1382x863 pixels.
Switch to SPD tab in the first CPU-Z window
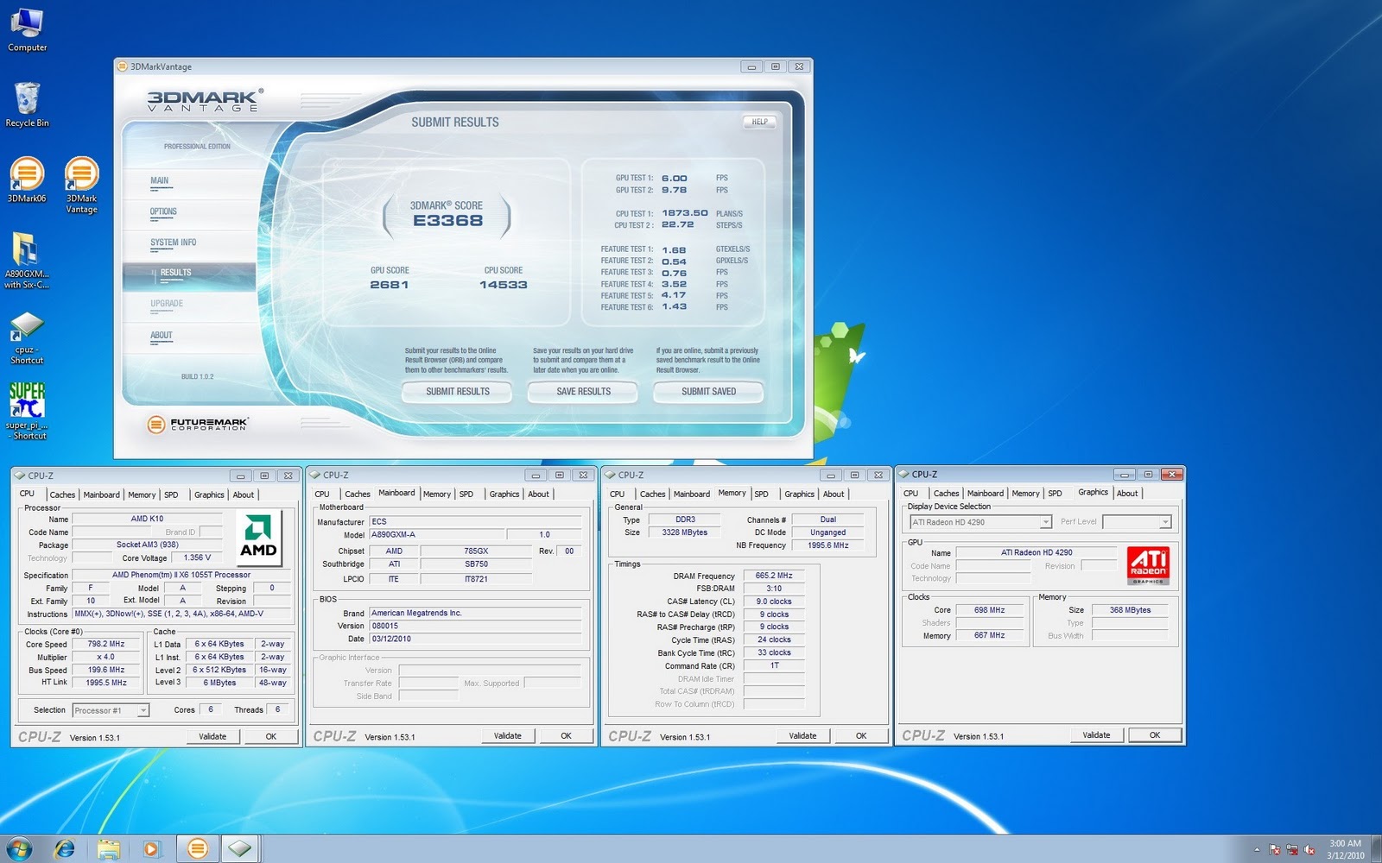[171, 495]
